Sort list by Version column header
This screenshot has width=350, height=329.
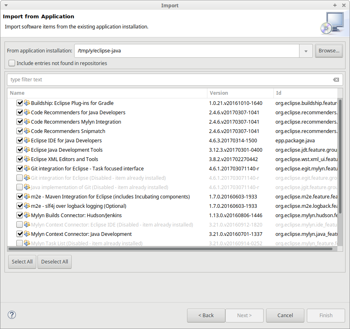tap(240, 93)
